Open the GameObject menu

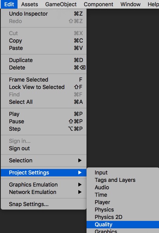click(61, 4)
